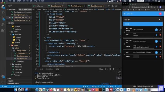Viewport: 165px width, 92px height.
Task: Toggle the checkbox on footer row
Action: coord(156,47)
